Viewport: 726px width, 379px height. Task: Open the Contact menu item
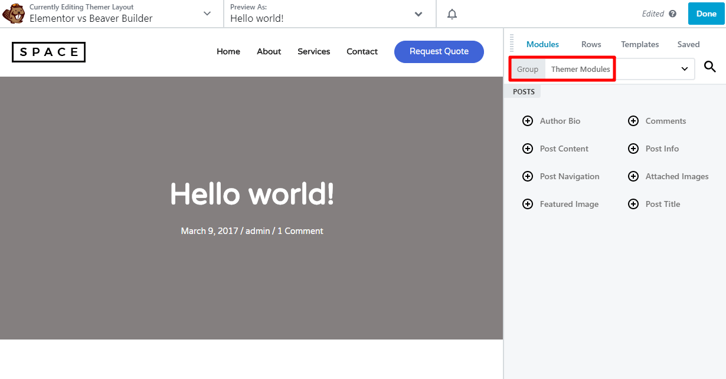pyautogui.click(x=362, y=51)
